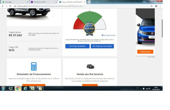Show hidden tray icons arrow

[141, 89]
